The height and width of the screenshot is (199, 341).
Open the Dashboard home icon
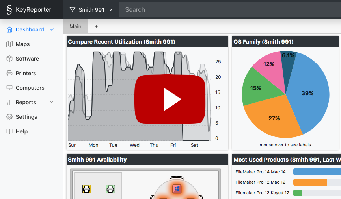tap(9, 29)
